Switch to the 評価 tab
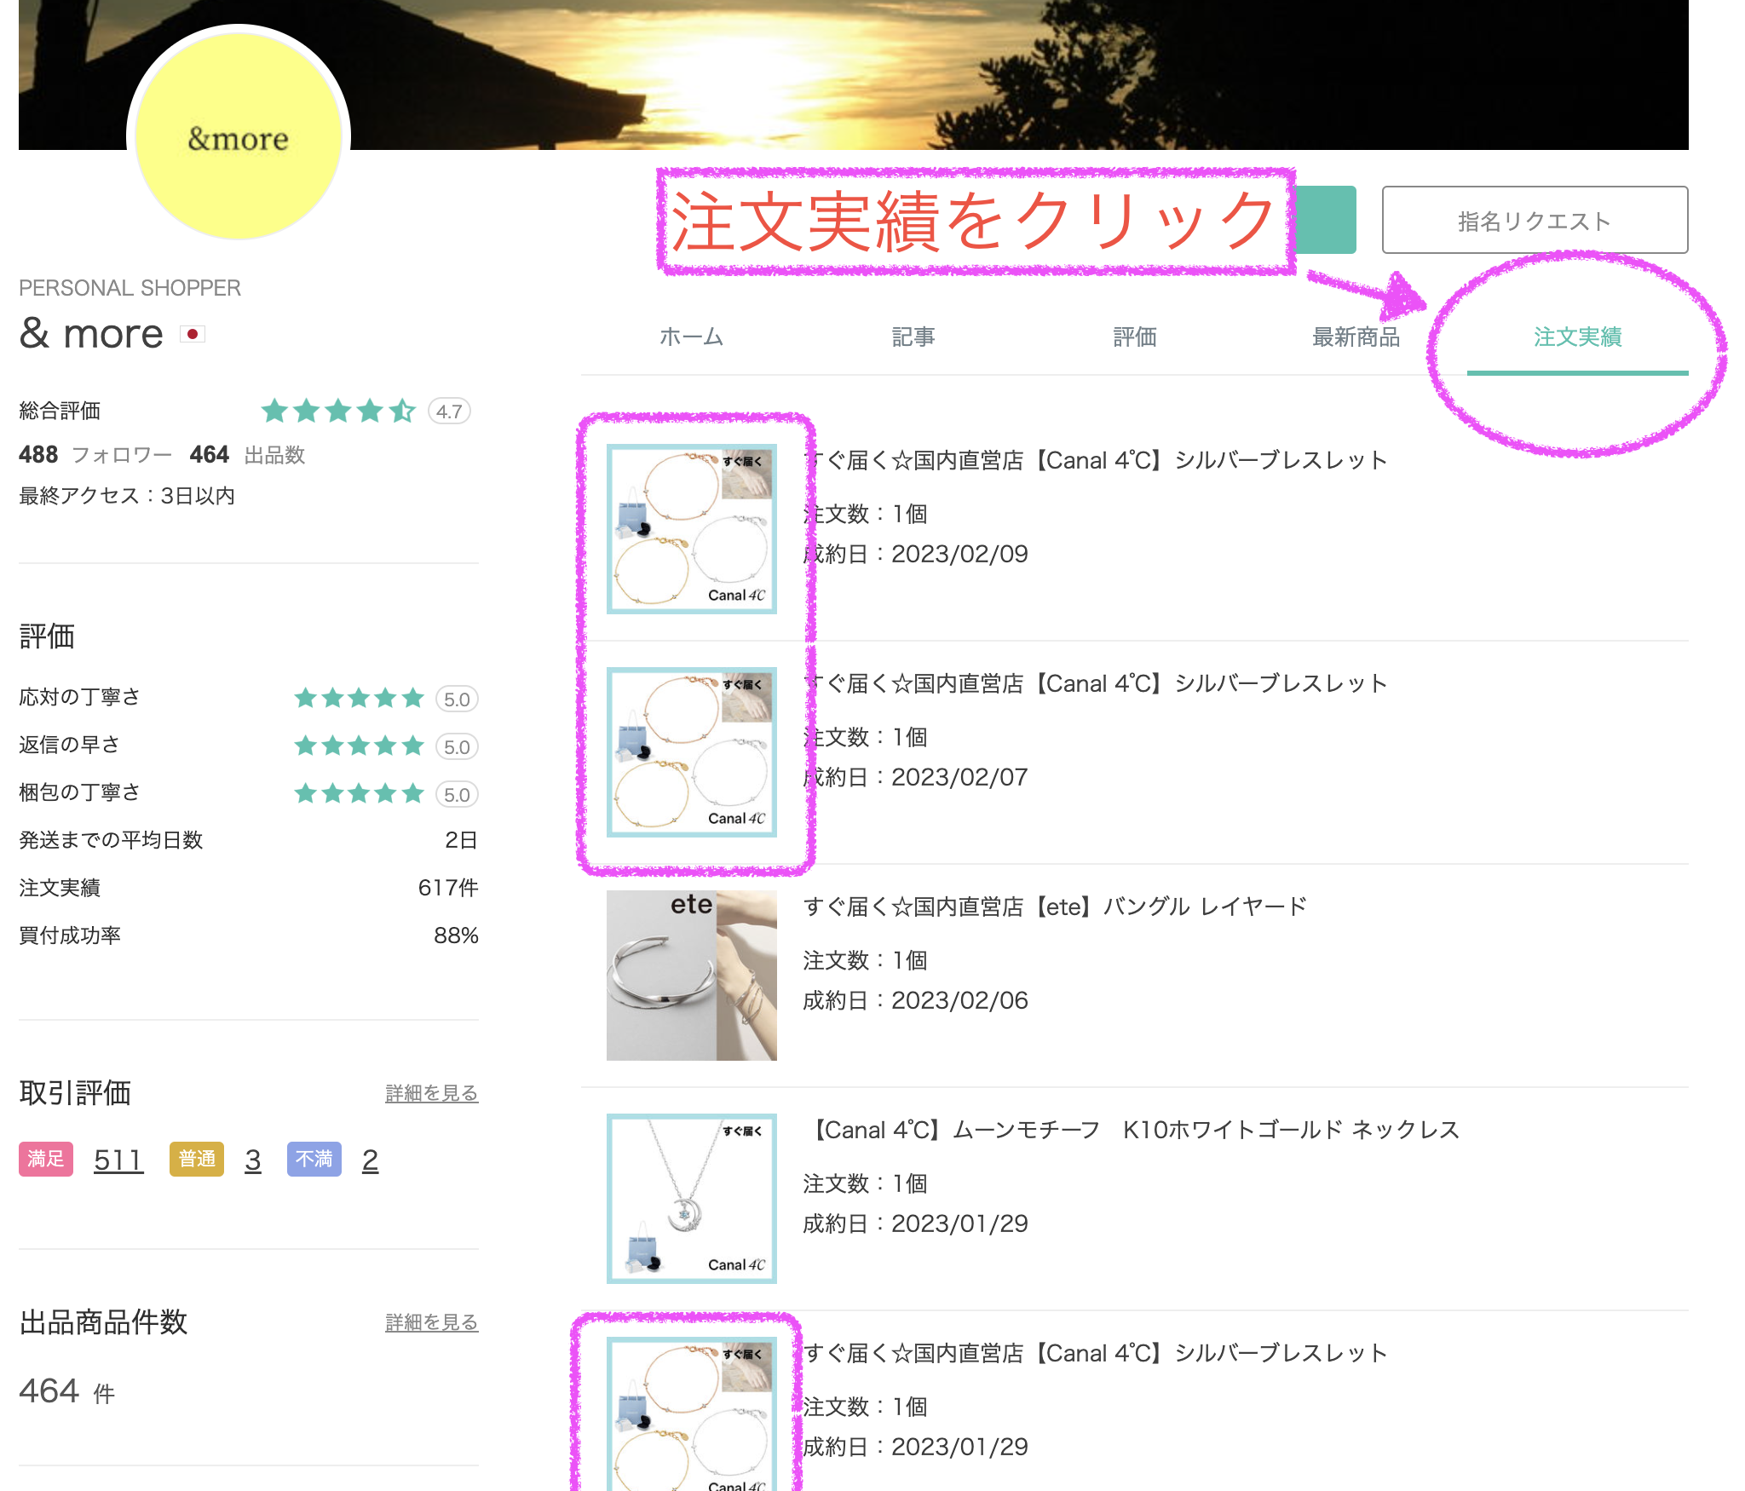This screenshot has width=1745, height=1491. pos(1134,337)
